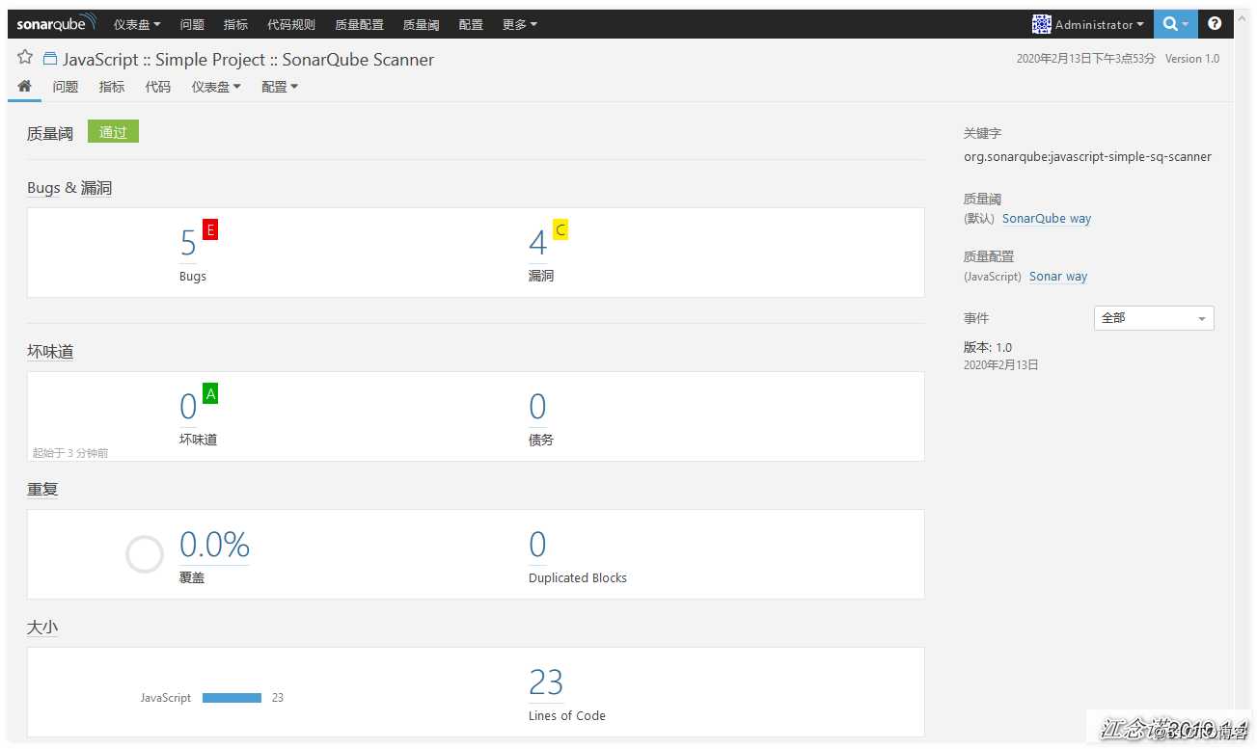Click the red E bugs rating badge
Image resolution: width=1257 pixels, height=749 pixels.
(x=210, y=229)
